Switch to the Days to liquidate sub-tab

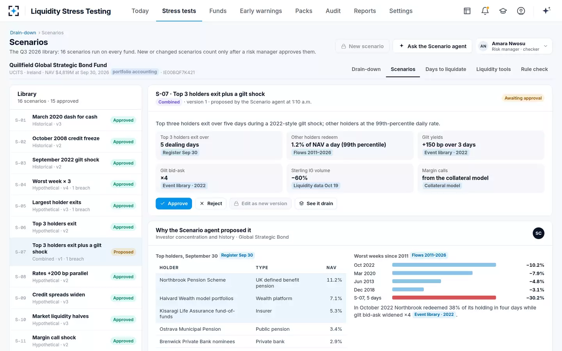click(446, 69)
